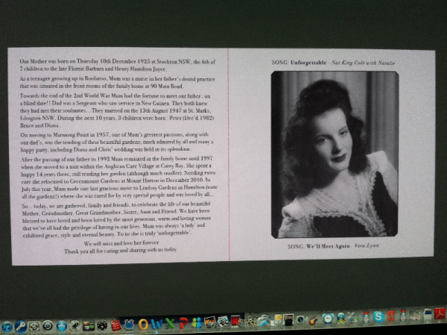Open Launchpad rocket icon
Screen dimensions: 447x335
(74, 325)
